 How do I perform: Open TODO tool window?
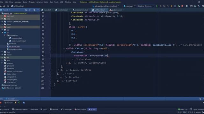point(44,109)
